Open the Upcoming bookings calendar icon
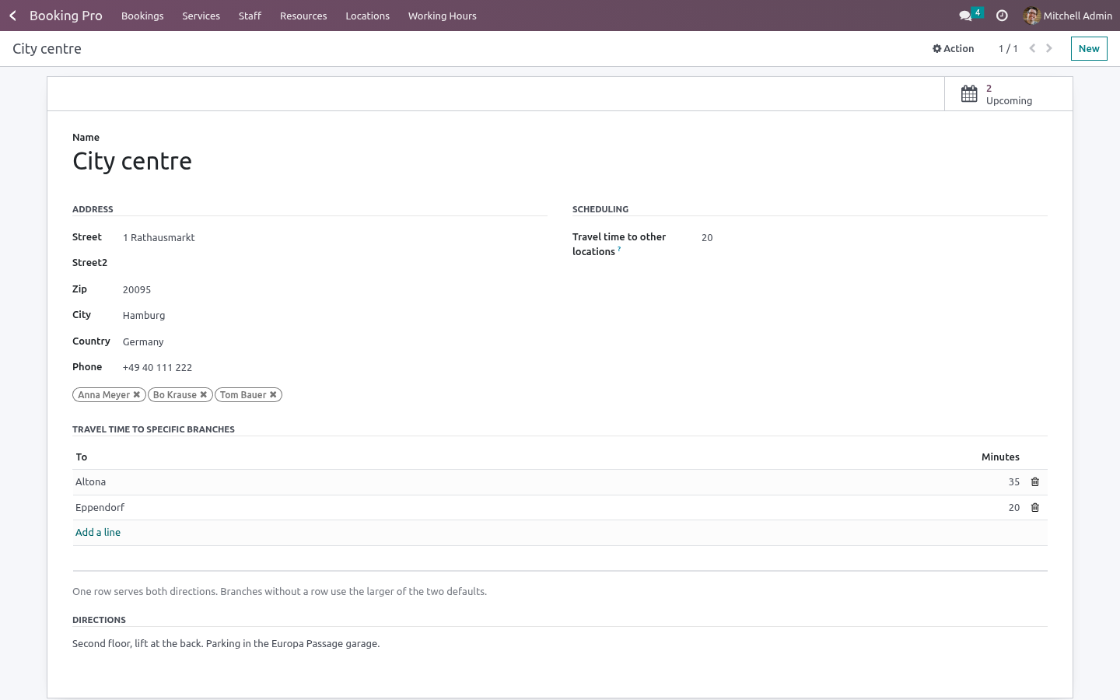Screen dimensions: 1120x700 pos(969,94)
